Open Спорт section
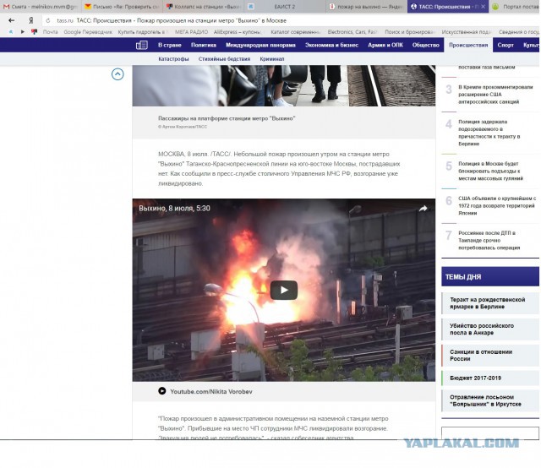This screenshot has height=468, width=541. click(x=505, y=45)
